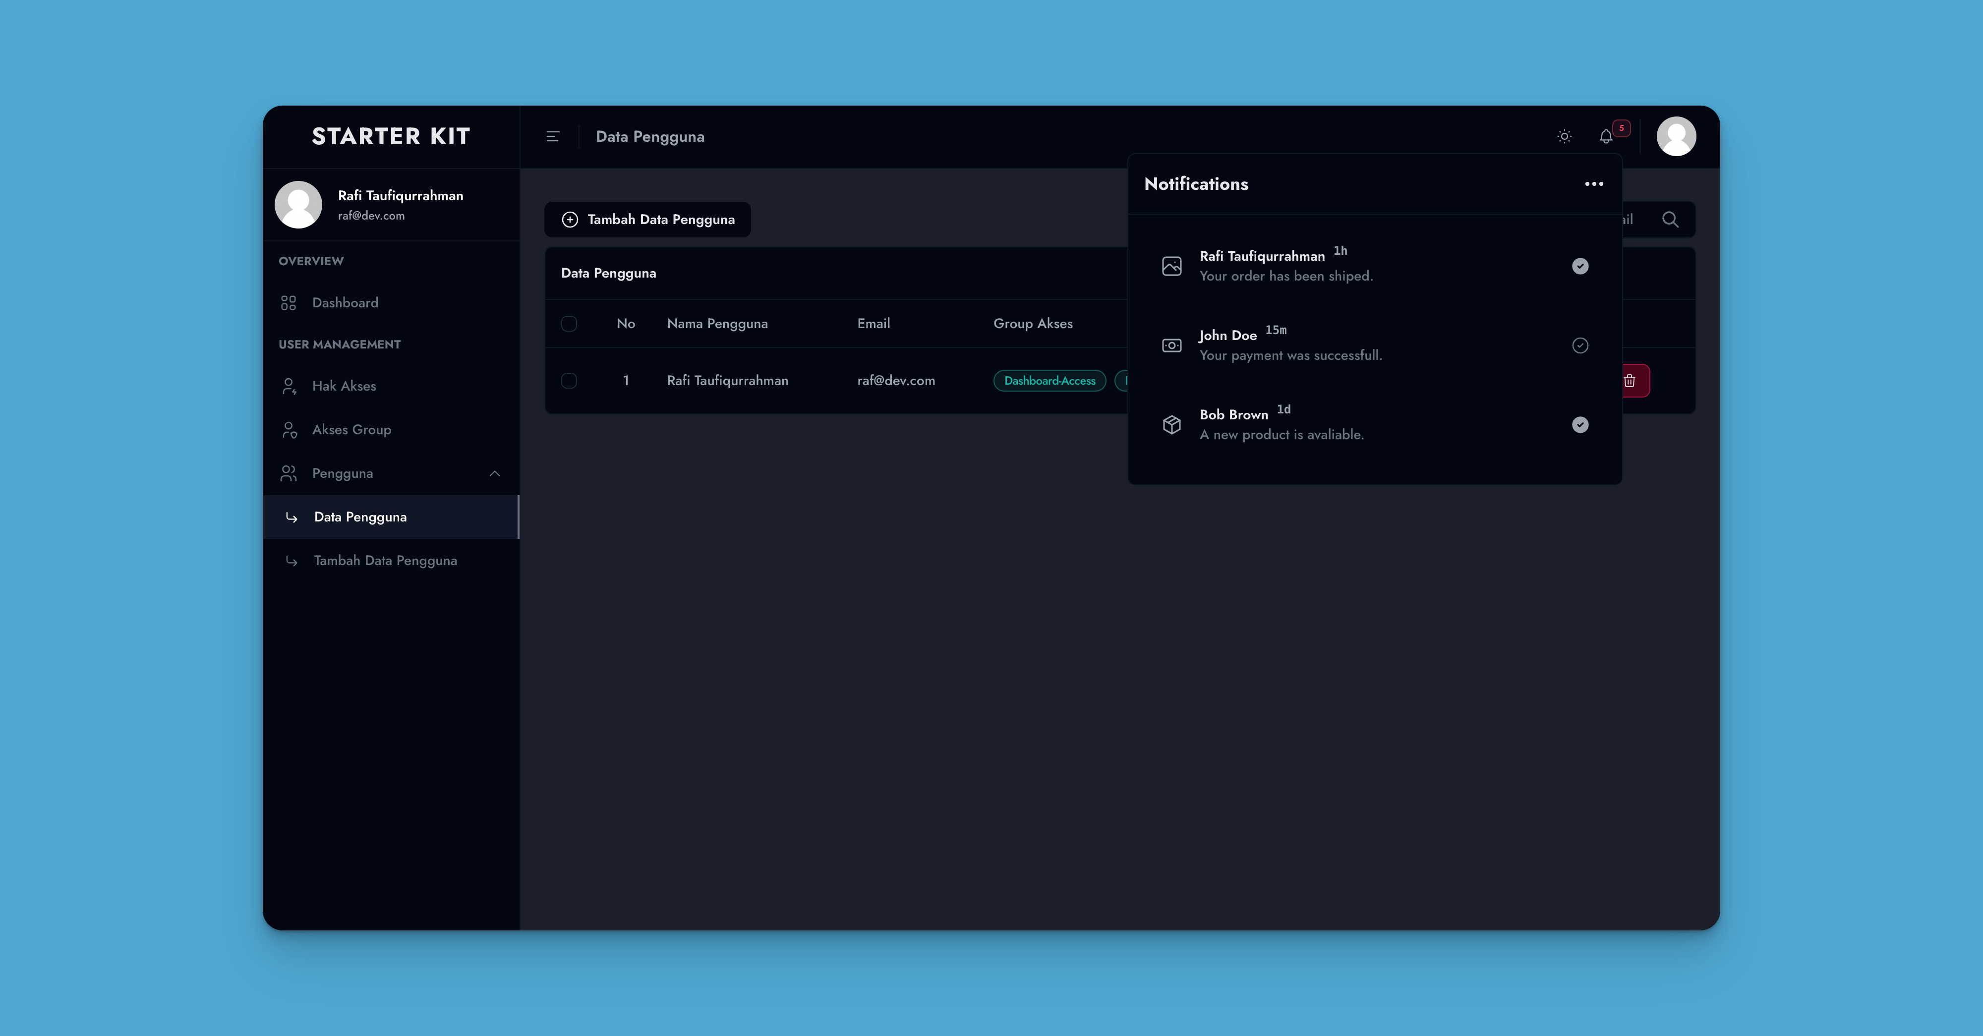Open Tambah Data Pengguna sidebar sub-item
Image resolution: width=1983 pixels, height=1036 pixels.
click(x=385, y=560)
